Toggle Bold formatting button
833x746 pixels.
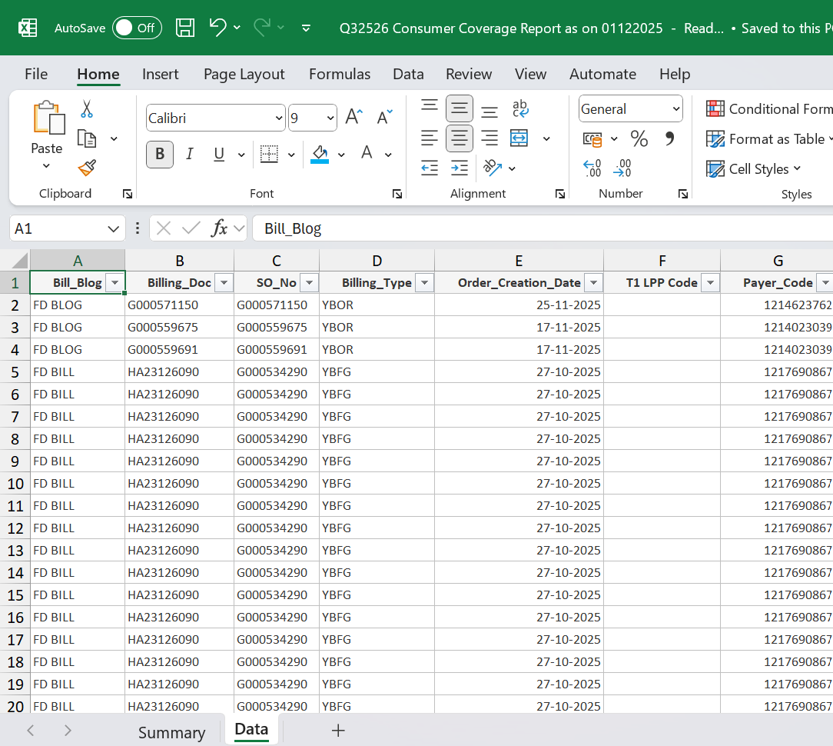(x=160, y=154)
